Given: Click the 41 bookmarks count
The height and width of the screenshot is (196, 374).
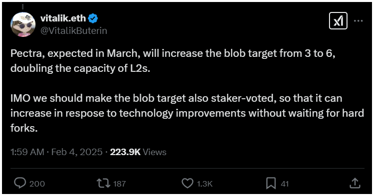Looking at the screenshot, I should (285, 184).
